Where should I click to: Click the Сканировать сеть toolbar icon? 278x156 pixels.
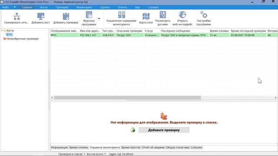coord(17,16)
